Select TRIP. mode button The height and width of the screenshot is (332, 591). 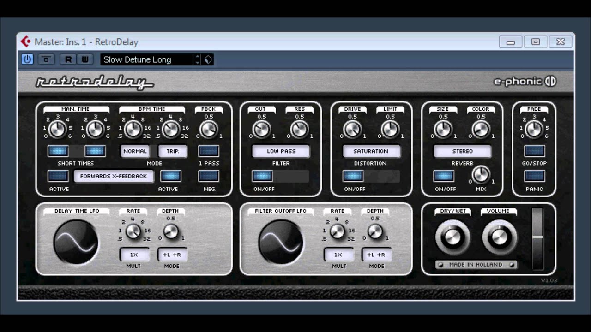pyautogui.click(x=173, y=151)
